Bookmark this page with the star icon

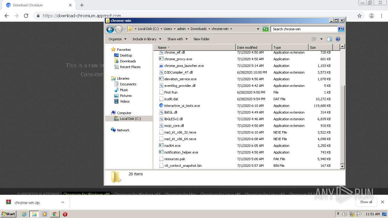[x=360, y=16]
